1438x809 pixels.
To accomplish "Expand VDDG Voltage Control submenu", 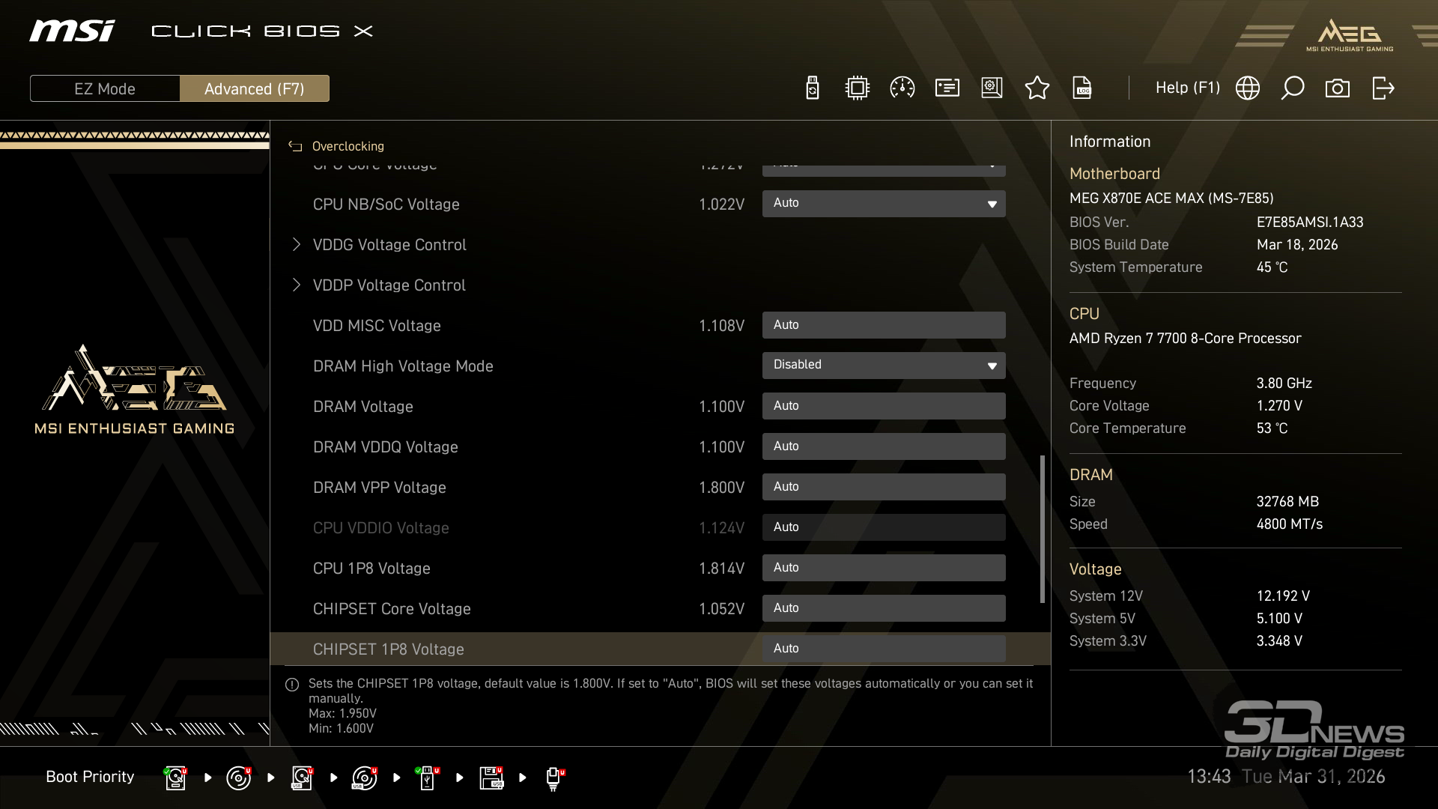I will [389, 245].
